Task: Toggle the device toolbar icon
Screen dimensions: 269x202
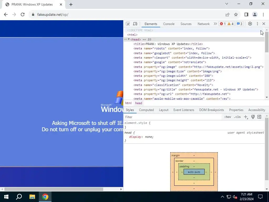Action: click(x=135, y=24)
